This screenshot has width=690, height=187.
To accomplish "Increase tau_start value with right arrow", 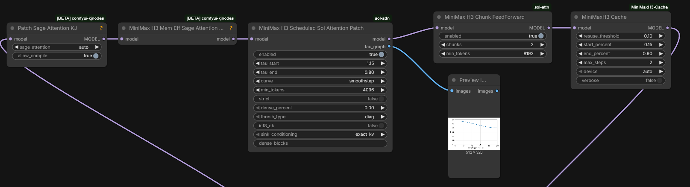I will pos(383,63).
